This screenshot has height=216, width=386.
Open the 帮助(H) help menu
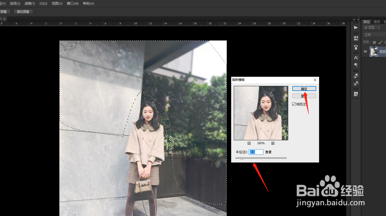(88, 4)
